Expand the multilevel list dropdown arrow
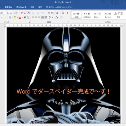The image size is (126, 126). [x=45, y=13]
